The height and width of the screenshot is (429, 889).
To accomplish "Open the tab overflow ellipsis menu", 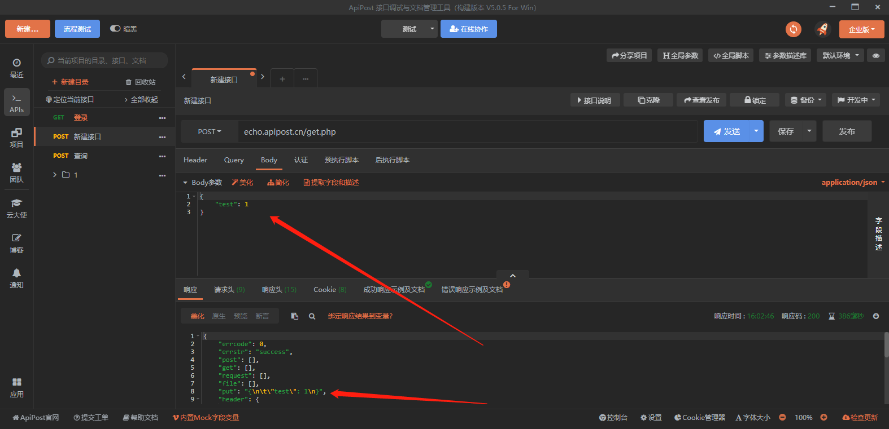I will pyautogui.click(x=306, y=79).
